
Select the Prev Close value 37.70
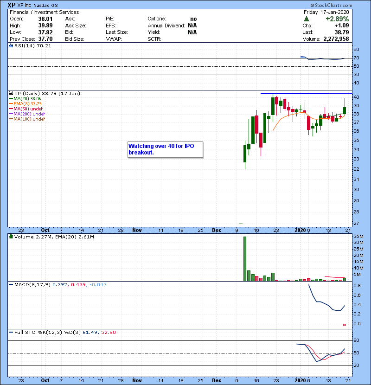pos(45,39)
